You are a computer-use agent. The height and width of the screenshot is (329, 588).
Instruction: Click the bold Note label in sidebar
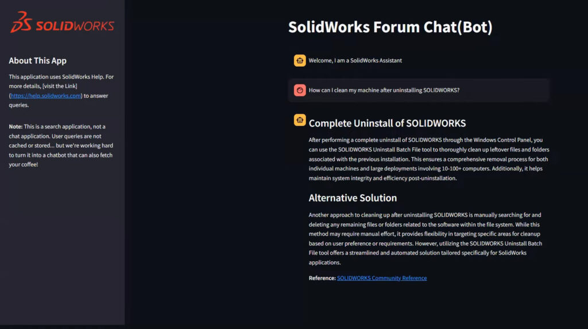tap(16, 126)
